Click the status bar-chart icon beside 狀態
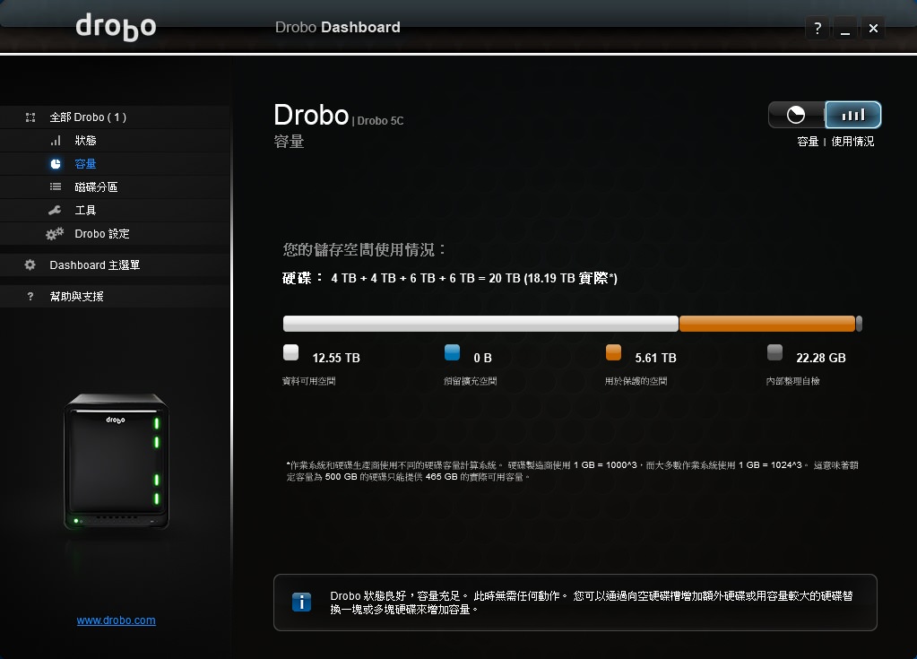Viewport: 917px width, 659px height. 56,141
